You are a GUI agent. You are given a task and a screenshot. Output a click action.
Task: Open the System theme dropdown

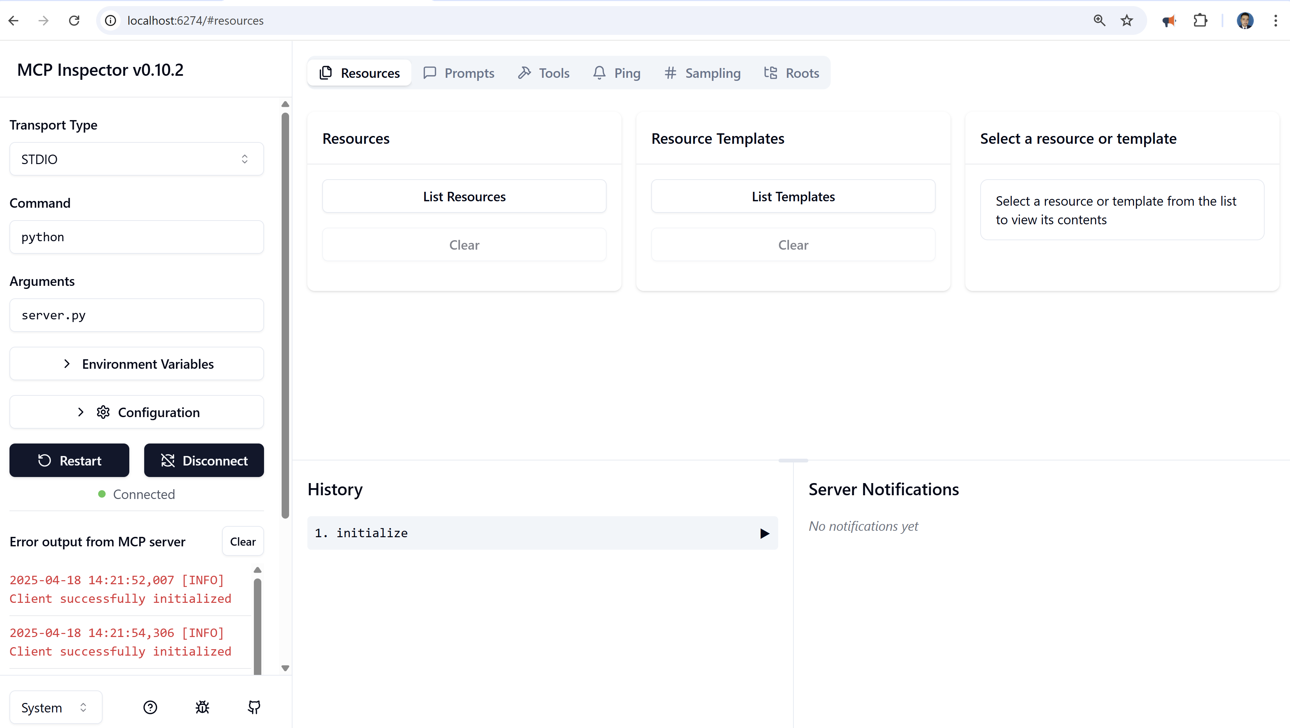[x=56, y=707]
